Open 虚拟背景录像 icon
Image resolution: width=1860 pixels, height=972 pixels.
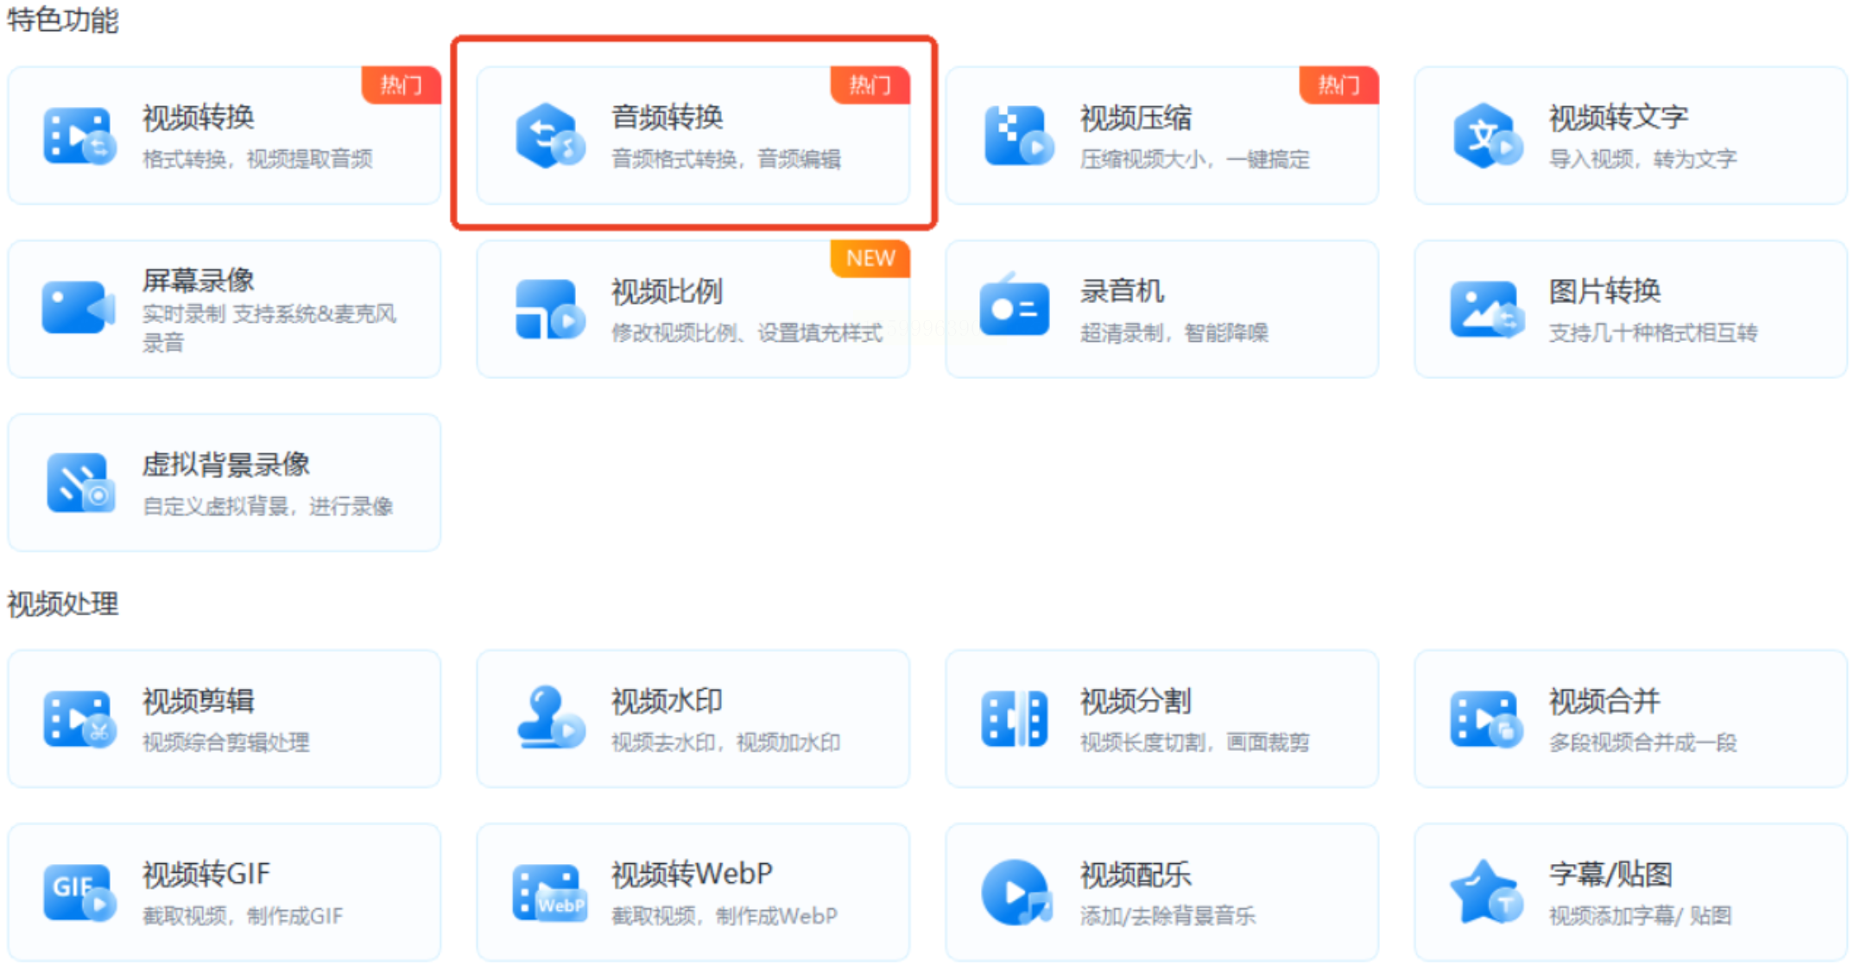(x=79, y=483)
